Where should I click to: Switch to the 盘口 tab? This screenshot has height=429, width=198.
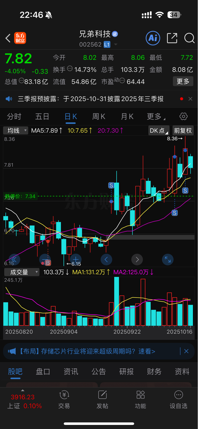pos(43,372)
